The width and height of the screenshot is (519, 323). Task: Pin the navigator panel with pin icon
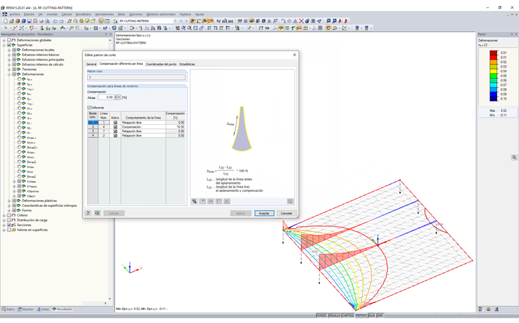(107, 34)
